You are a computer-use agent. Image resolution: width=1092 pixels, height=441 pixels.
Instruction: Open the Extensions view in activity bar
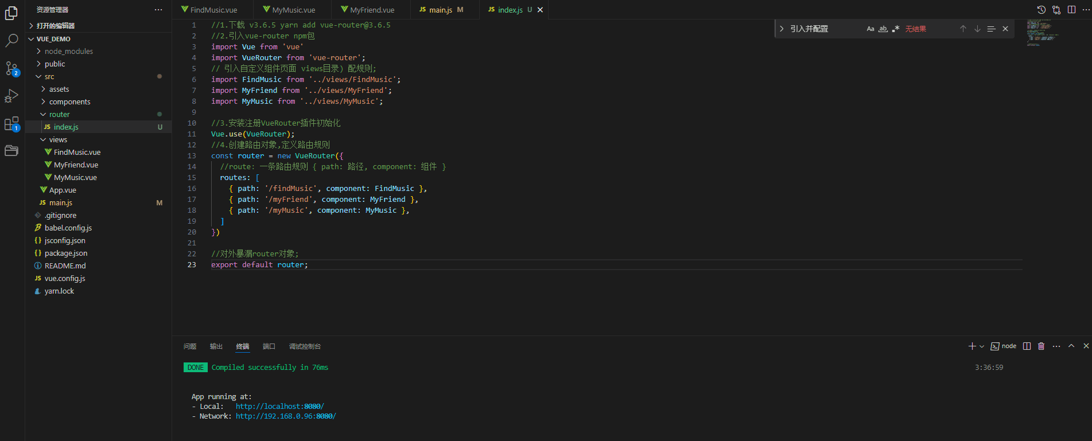point(11,123)
